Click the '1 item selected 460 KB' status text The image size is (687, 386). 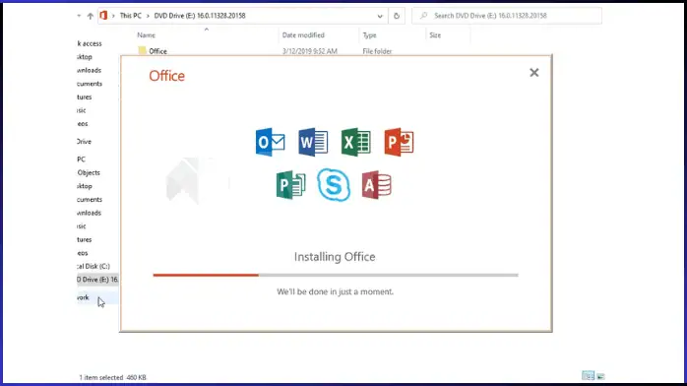(x=112, y=377)
